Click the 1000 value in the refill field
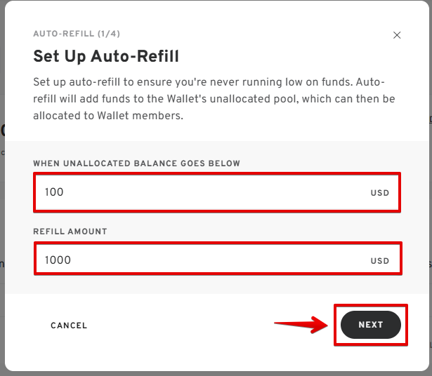The width and height of the screenshot is (432, 376). pos(58,260)
